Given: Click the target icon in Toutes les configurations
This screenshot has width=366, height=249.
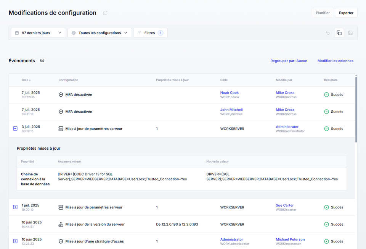Looking at the screenshot, I should point(73,33).
